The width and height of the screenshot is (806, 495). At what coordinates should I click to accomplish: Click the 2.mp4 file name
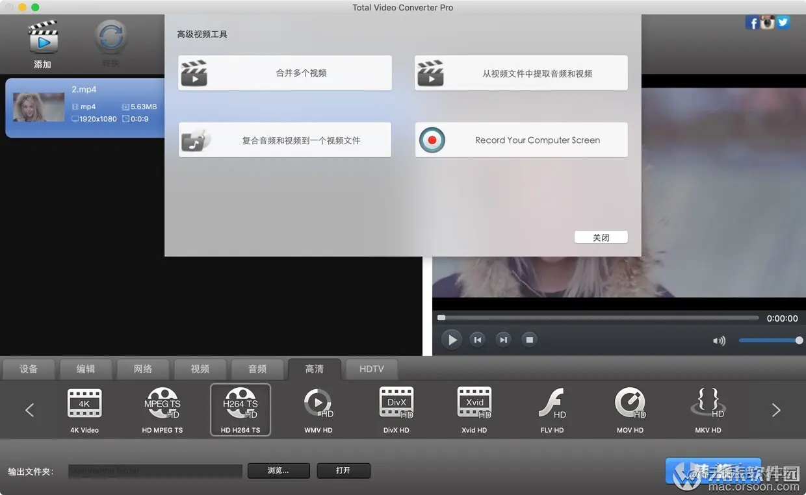[84, 90]
